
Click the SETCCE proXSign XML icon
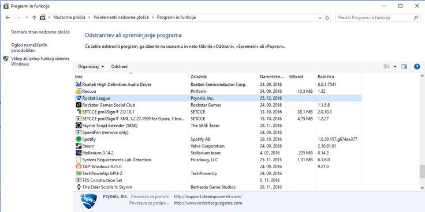tap(79, 119)
